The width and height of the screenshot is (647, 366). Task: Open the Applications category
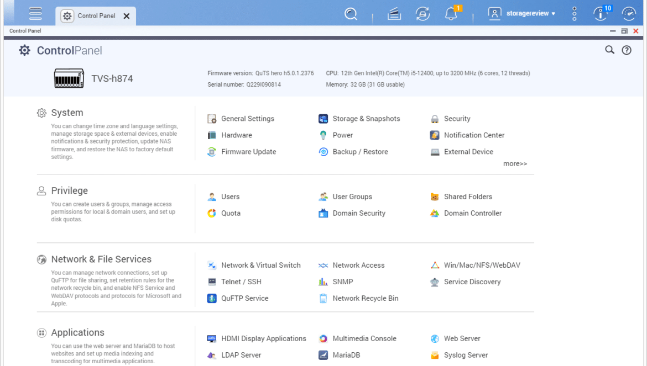[x=77, y=332]
